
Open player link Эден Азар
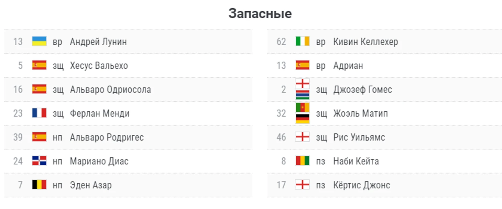pyautogui.click(x=91, y=185)
